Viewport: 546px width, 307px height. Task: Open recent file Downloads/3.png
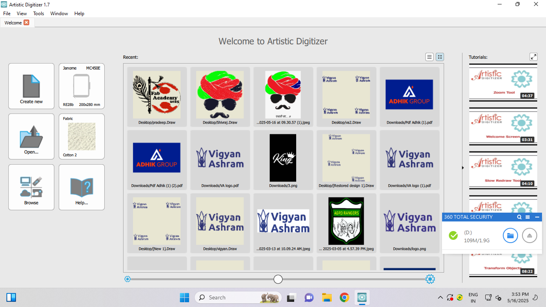pos(283,160)
